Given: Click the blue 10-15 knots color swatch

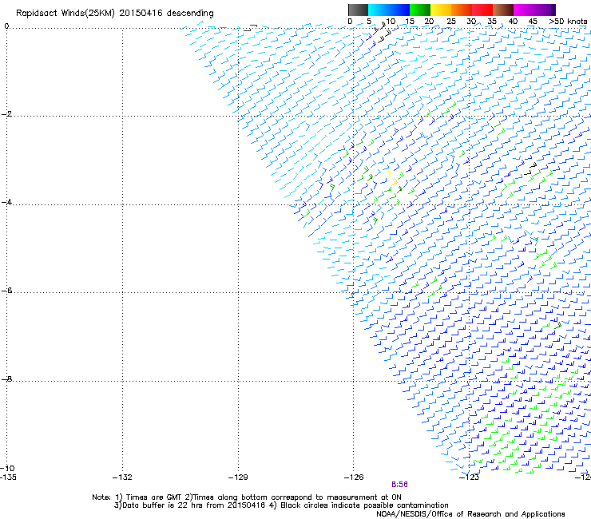Looking at the screenshot, I should pos(399,10).
